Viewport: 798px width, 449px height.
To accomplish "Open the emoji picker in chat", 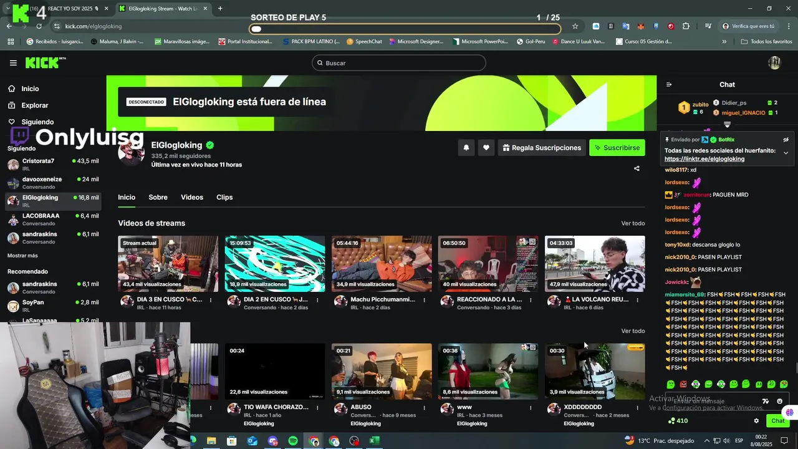I will pos(779,402).
